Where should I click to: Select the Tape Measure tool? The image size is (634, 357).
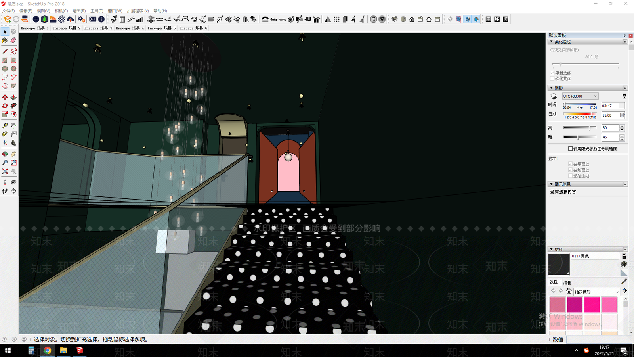(x=5, y=125)
